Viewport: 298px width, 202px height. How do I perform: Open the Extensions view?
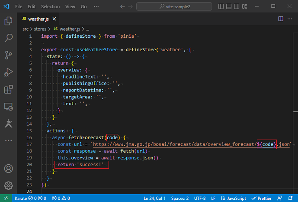tap(8, 89)
